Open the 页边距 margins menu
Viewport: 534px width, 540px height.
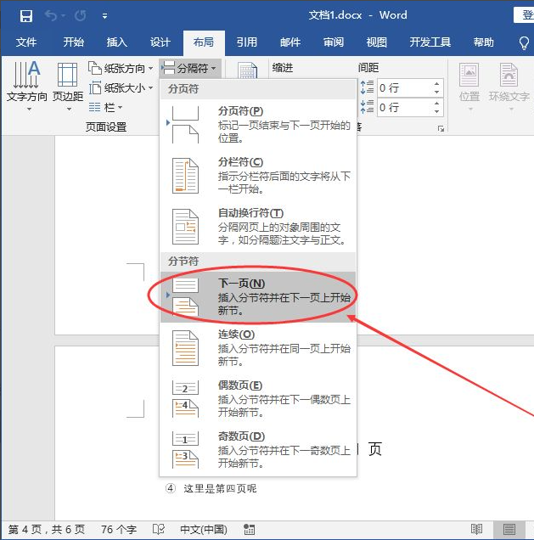pos(68,86)
